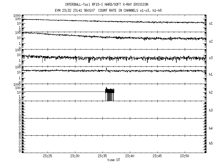The image size is (217, 165).
Task: Click the small spike in h1 trace
Action: [x=106, y=69]
